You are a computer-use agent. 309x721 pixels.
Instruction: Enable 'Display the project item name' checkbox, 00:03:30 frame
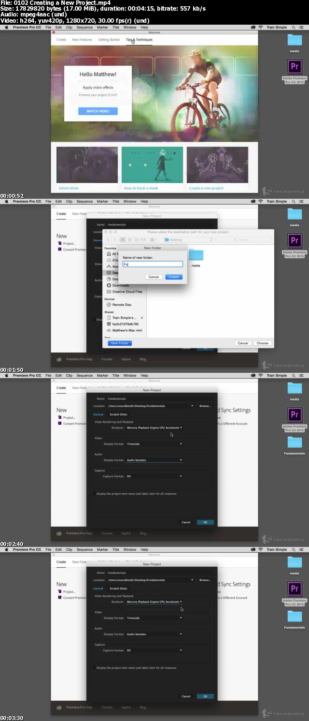(x=94, y=668)
